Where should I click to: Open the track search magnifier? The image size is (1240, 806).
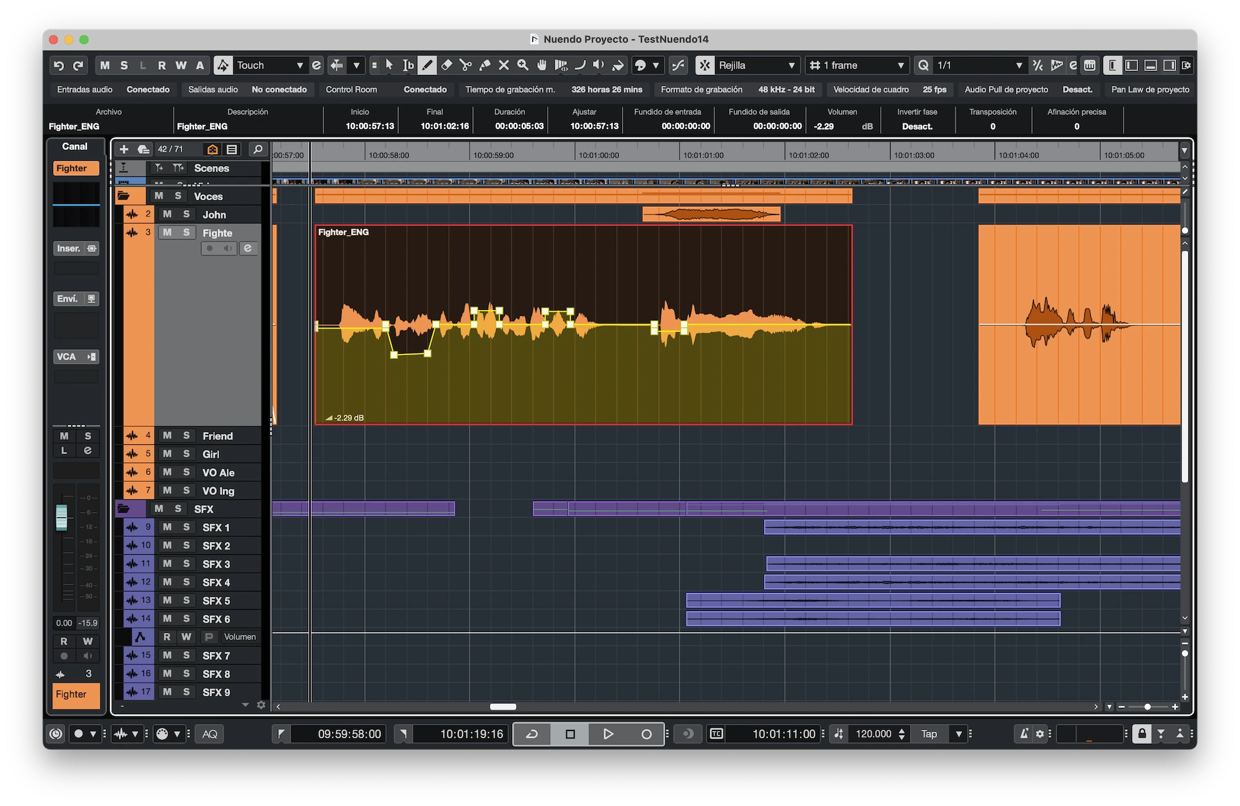258,149
